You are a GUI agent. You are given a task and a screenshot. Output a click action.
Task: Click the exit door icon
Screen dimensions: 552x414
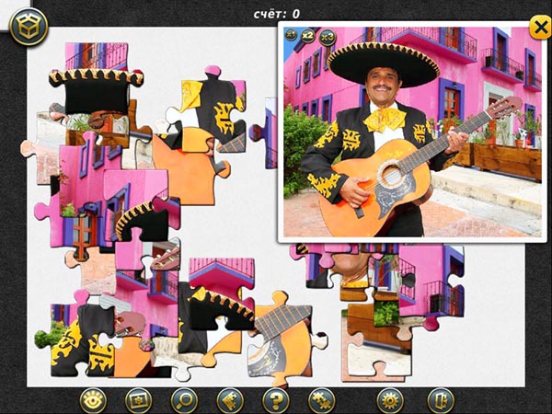[x=441, y=400]
